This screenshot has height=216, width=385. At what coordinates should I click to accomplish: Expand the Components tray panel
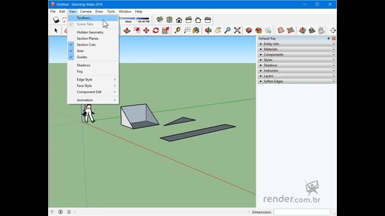point(297,55)
